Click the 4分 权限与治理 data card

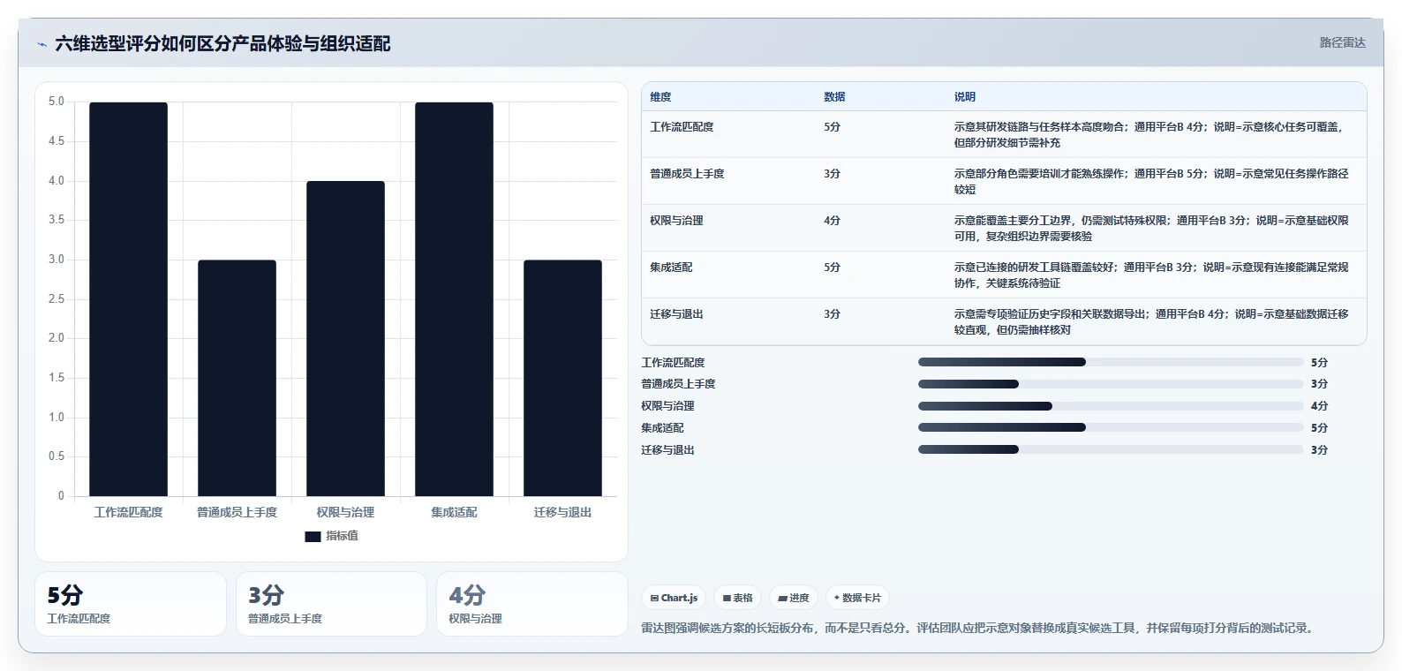pyautogui.click(x=532, y=604)
